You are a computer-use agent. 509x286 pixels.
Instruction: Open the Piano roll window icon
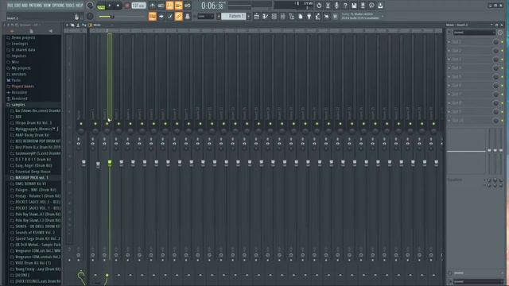click(265, 16)
